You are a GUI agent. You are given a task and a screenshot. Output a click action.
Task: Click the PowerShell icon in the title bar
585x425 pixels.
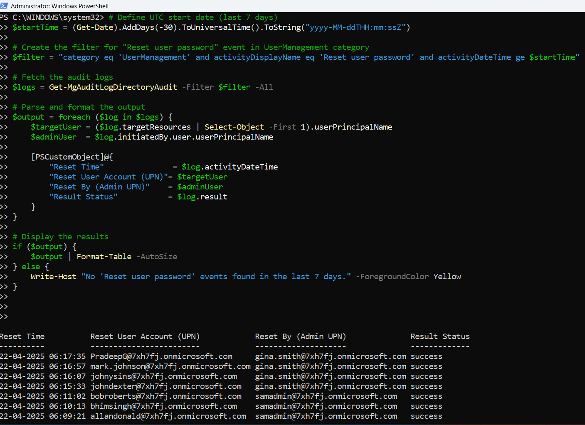tap(4, 6)
